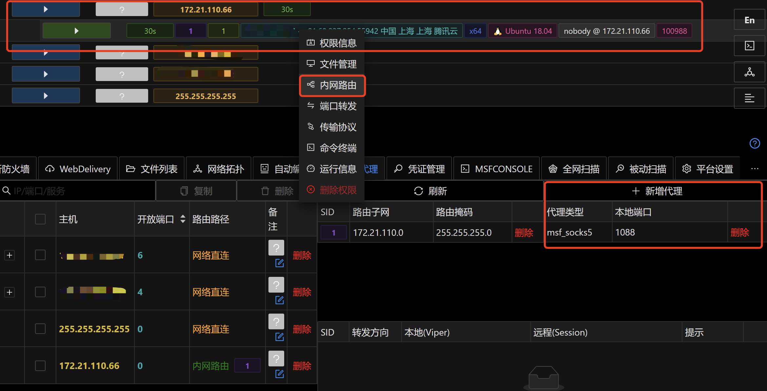This screenshot has width=767, height=391.
Task: Edit the remark for host 172.21.110.66
Action: [279, 374]
